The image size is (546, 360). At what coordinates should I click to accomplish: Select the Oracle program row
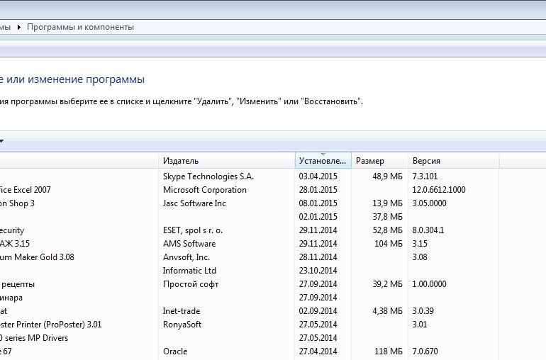point(175,351)
